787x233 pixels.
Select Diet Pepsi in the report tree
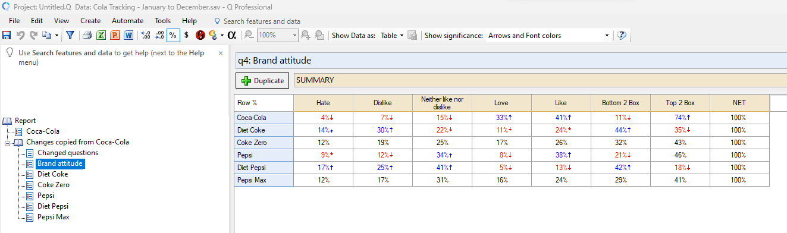53,206
